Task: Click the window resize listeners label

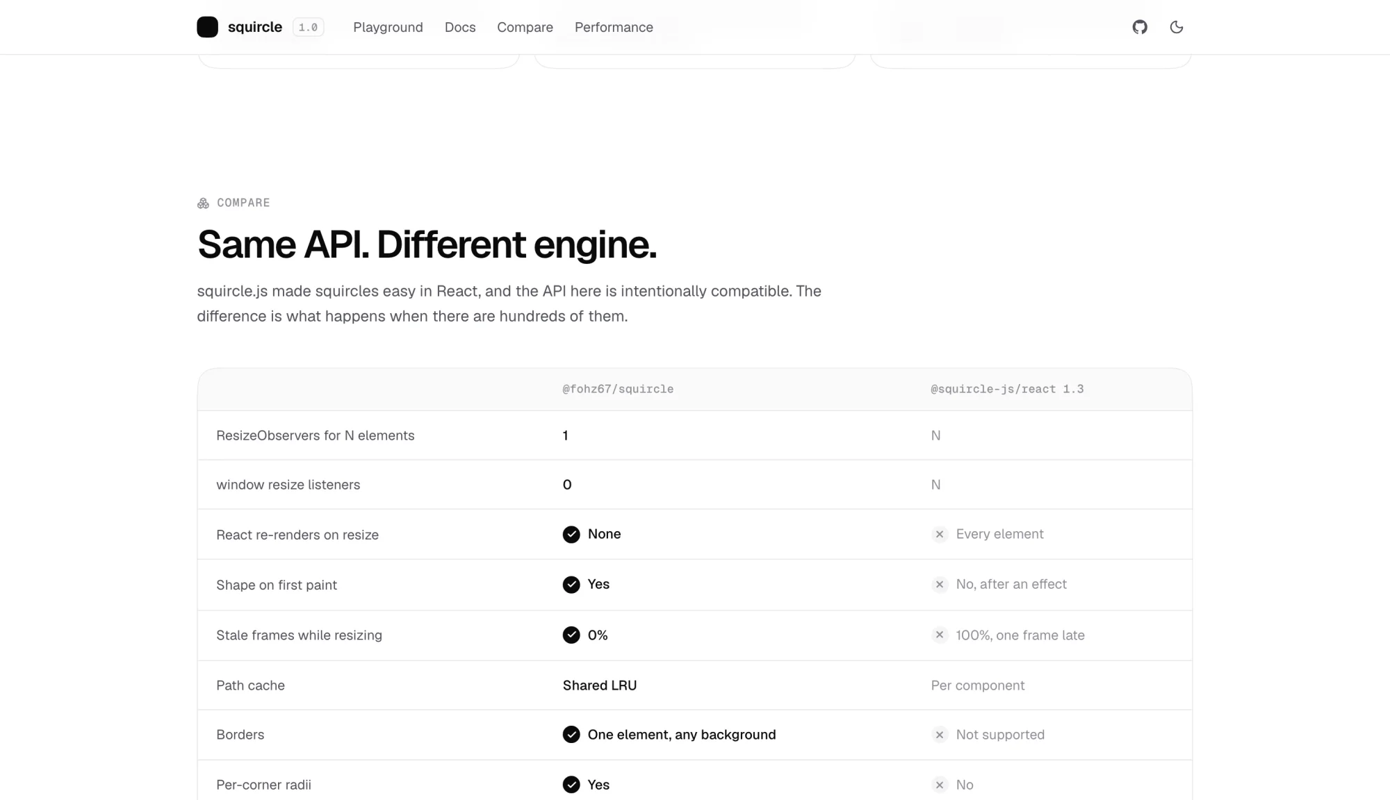Action: (288, 485)
